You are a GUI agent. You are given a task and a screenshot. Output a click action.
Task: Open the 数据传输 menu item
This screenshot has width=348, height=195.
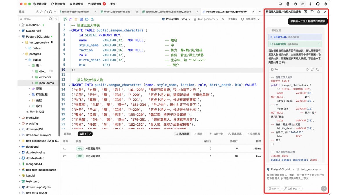coord(77,4)
